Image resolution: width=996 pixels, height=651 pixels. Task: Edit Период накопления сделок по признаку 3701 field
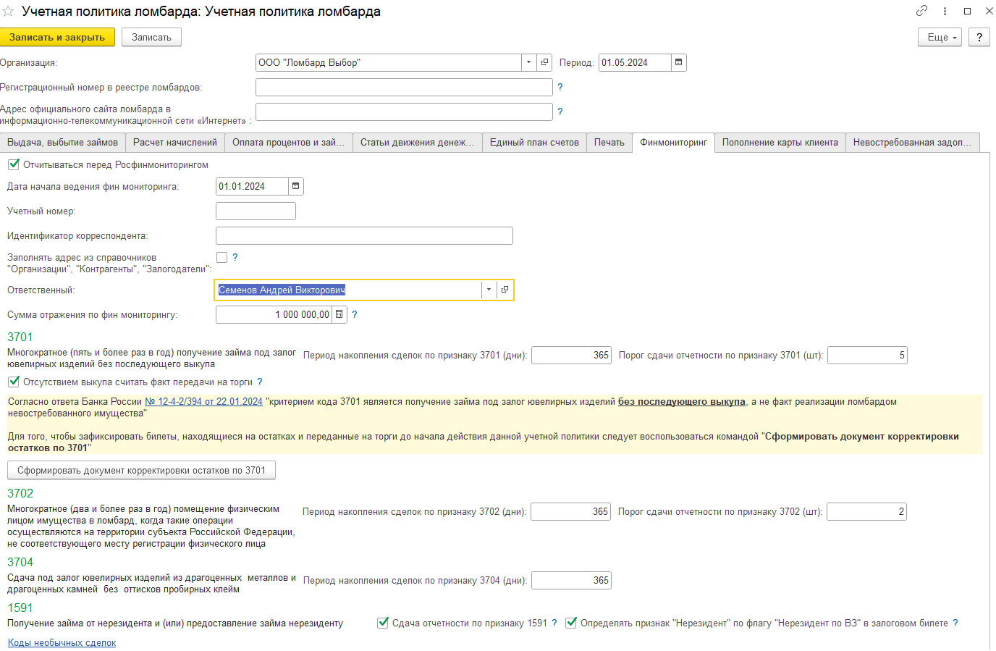(571, 355)
